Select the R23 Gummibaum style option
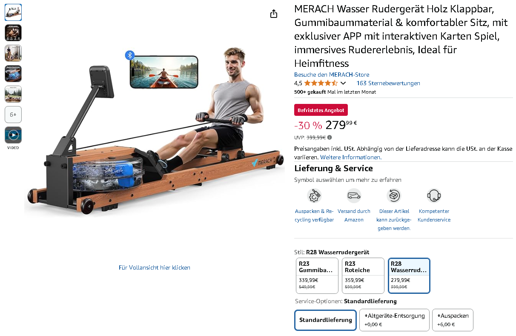The image size is (516, 336). click(x=317, y=276)
